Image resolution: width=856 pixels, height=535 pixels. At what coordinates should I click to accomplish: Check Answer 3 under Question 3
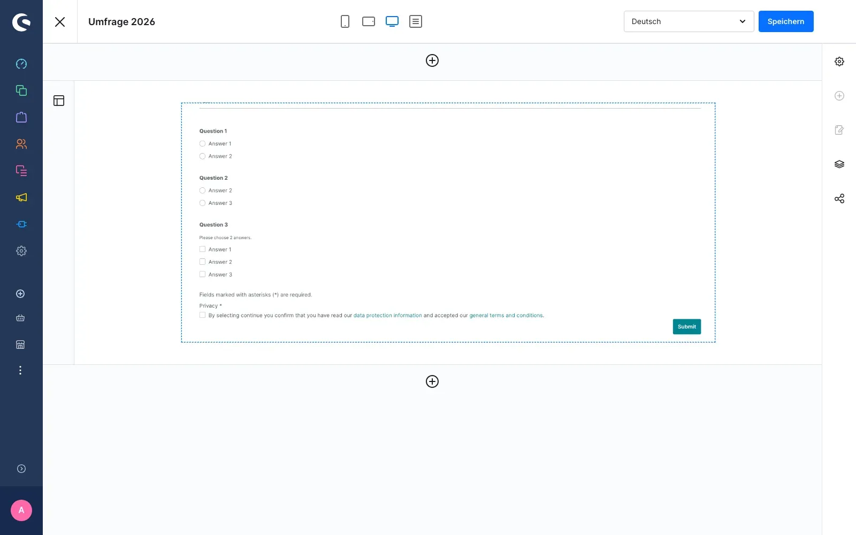pos(202,274)
